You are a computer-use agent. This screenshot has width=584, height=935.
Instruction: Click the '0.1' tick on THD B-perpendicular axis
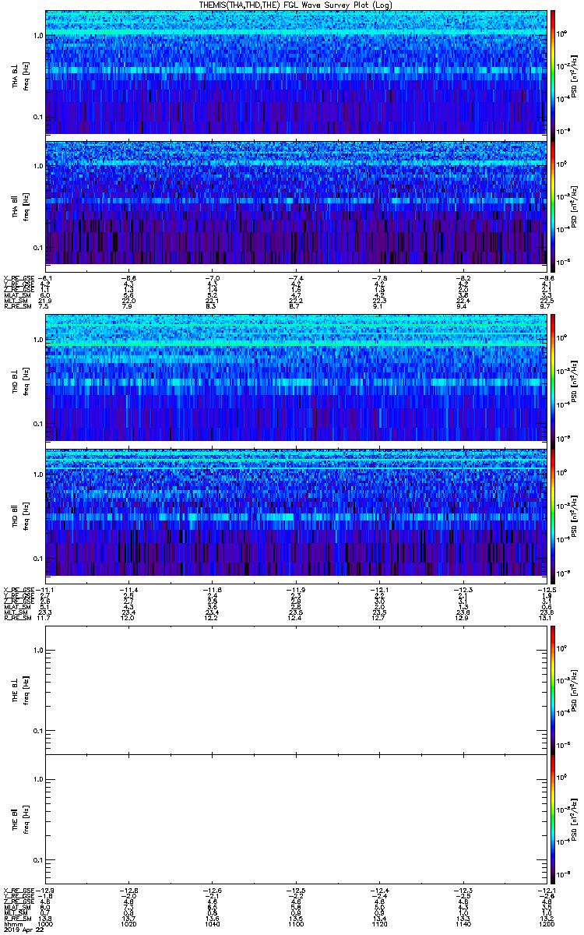(x=37, y=423)
